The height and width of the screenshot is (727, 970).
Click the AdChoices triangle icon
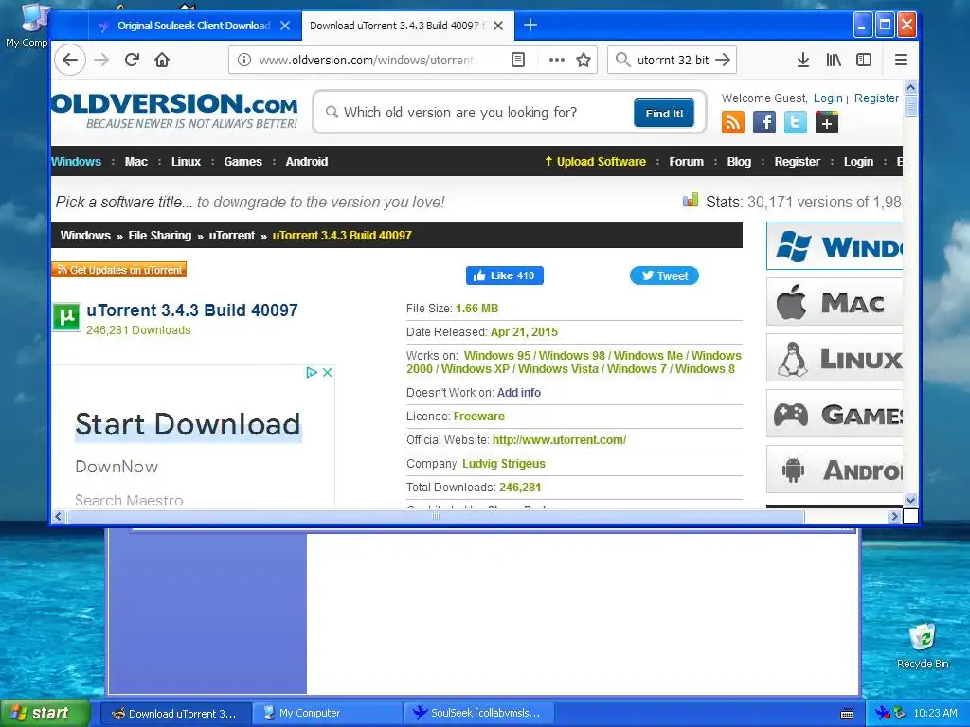[x=312, y=372]
